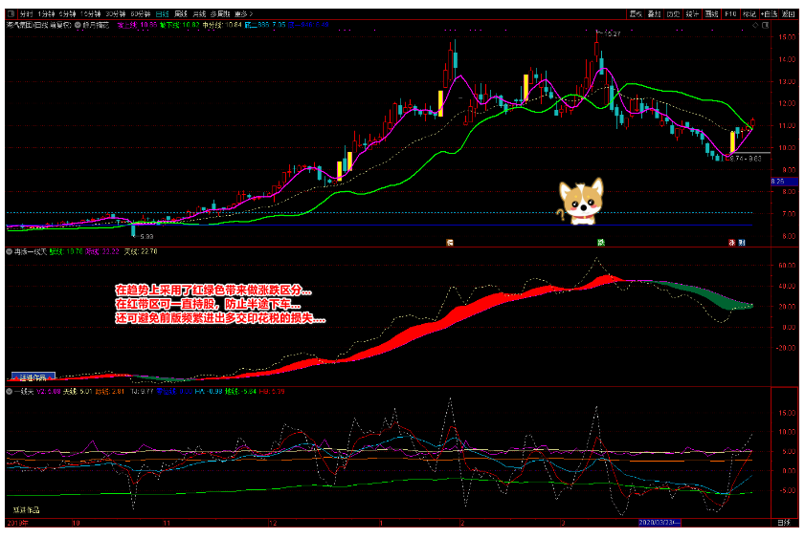Click the puppy mascot on the chart
805x538 pixels.
[582, 203]
